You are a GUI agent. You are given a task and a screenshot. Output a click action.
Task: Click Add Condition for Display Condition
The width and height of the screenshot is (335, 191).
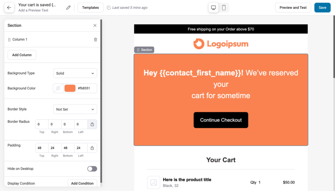[x=82, y=183]
